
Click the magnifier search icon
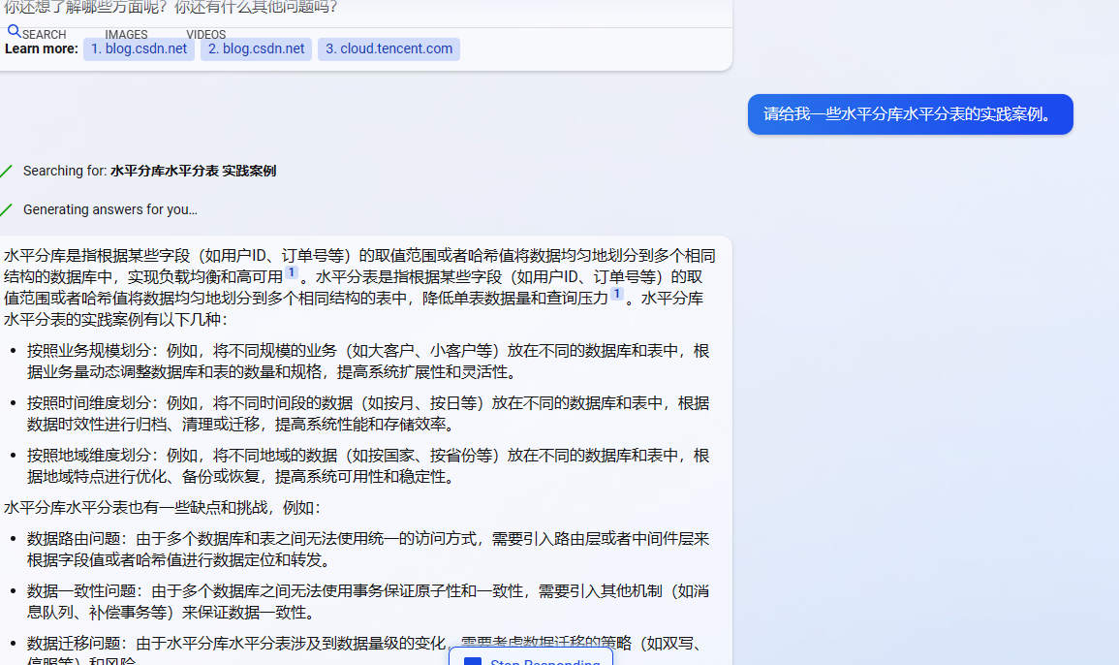point(14,31)
